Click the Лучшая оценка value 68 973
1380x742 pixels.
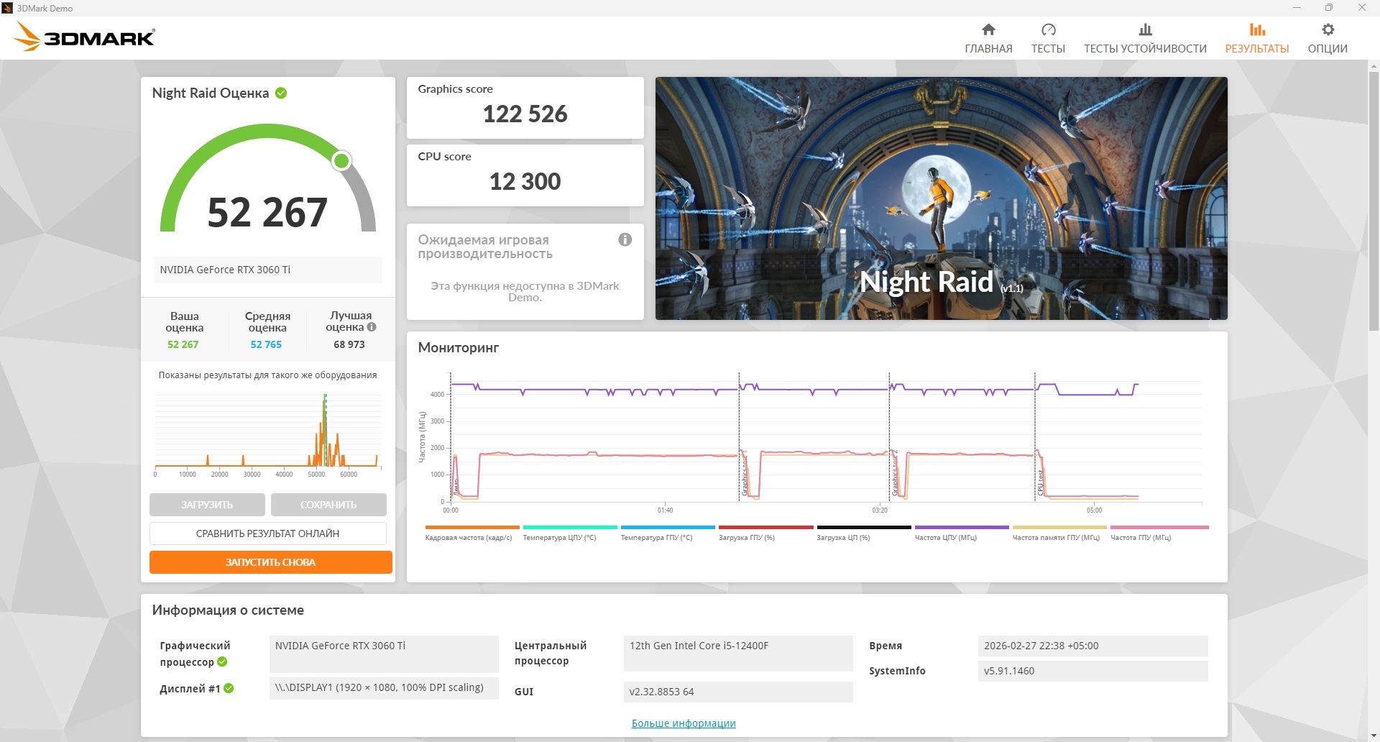[349, 344]
